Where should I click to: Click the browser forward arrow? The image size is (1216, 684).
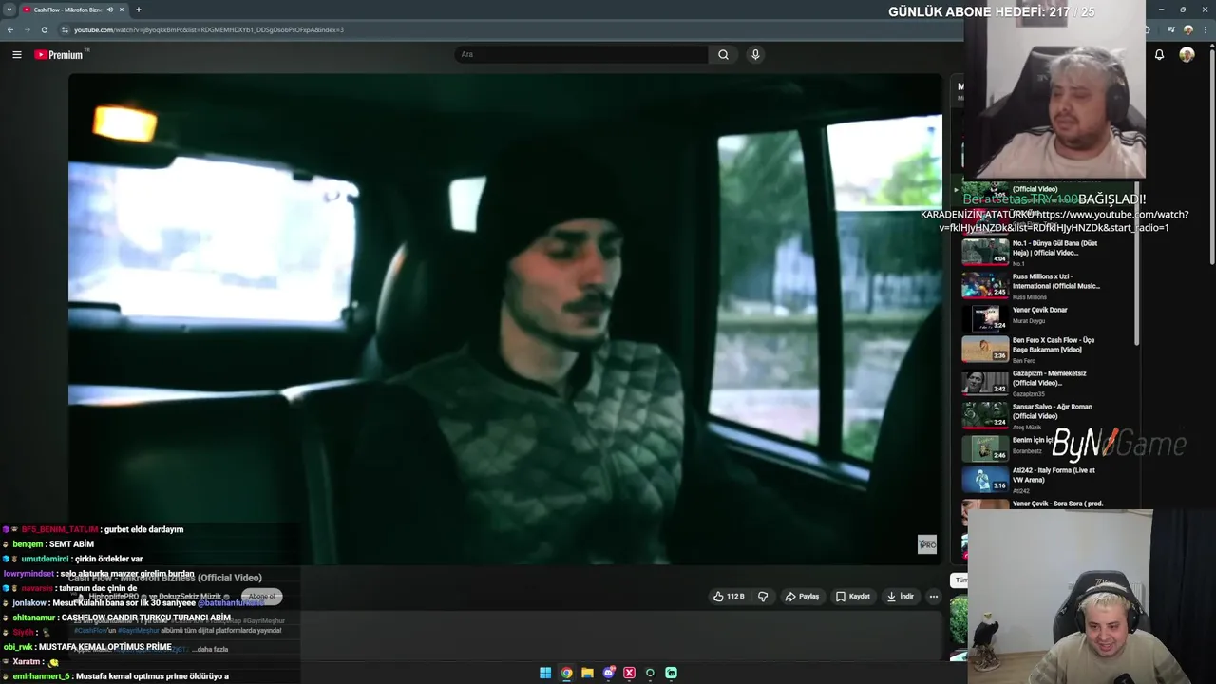[27, 29]
